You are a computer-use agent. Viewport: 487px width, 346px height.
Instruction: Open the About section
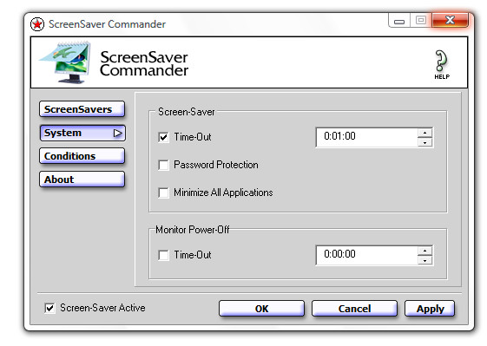(x=82, y=180)
